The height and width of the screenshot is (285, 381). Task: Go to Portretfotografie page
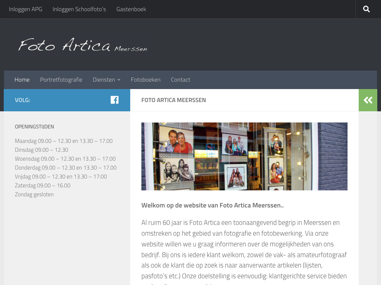click(x=61, y=80)
